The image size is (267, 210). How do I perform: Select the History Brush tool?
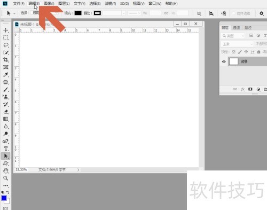tap(6, 104)
